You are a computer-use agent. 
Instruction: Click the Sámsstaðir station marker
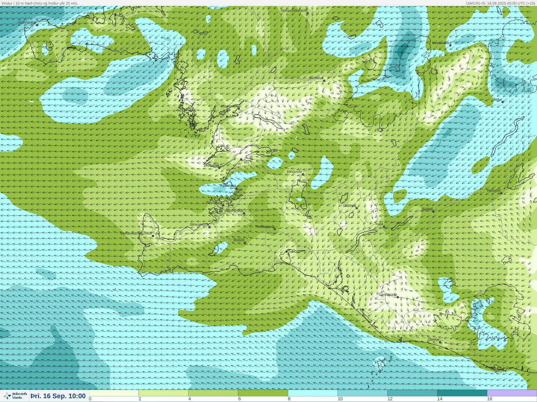(397, 297)
